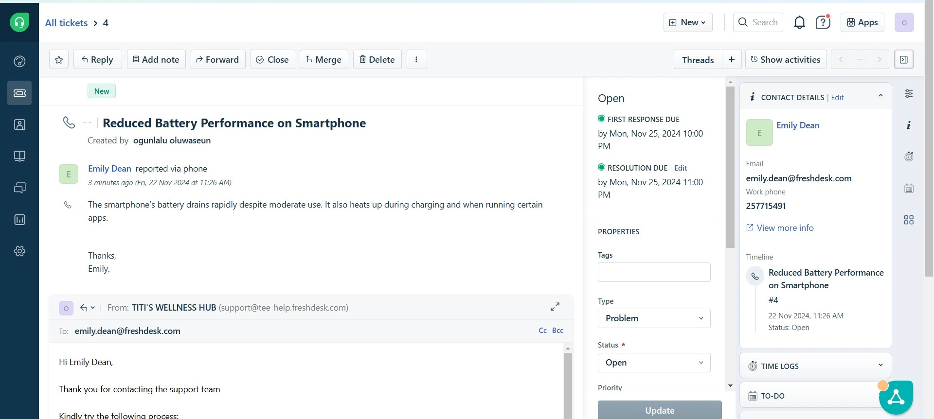Toggle the side panel collapse button
Viewport: 934px width, 419px height.
coord(903,59)
